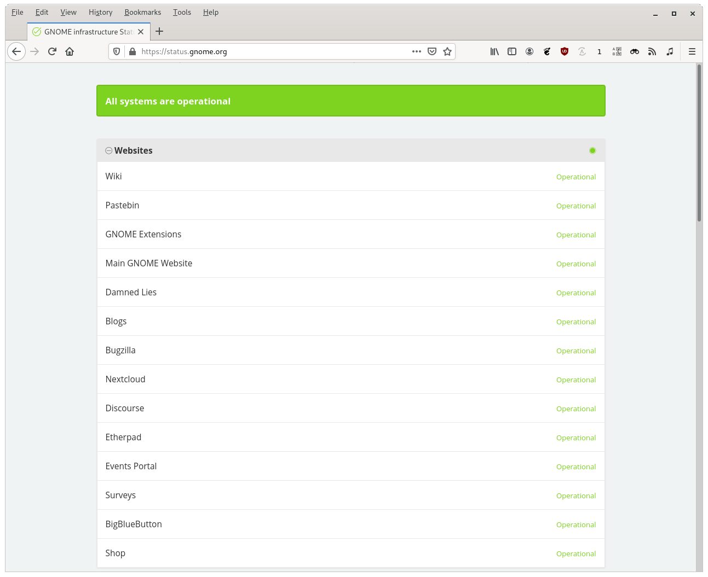Open the page actions three-dot menu
Screen dimensions: 708x577
pyautogui.click(x=417, y=51)
